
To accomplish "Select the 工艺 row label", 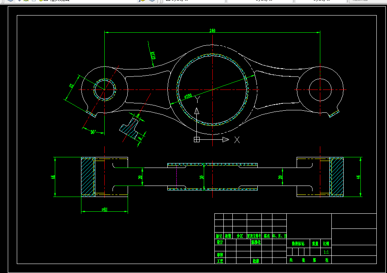I will [220, 261].
